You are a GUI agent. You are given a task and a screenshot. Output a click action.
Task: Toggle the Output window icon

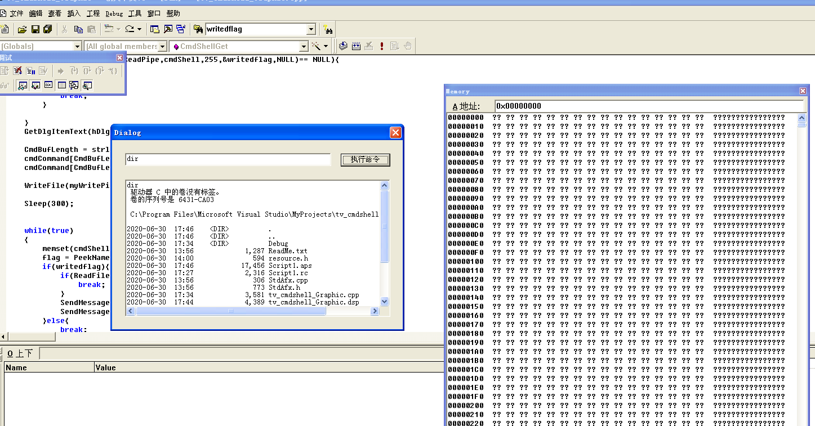click(x=167, y=29)
